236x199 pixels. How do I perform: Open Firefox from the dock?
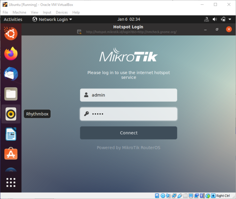11,53
